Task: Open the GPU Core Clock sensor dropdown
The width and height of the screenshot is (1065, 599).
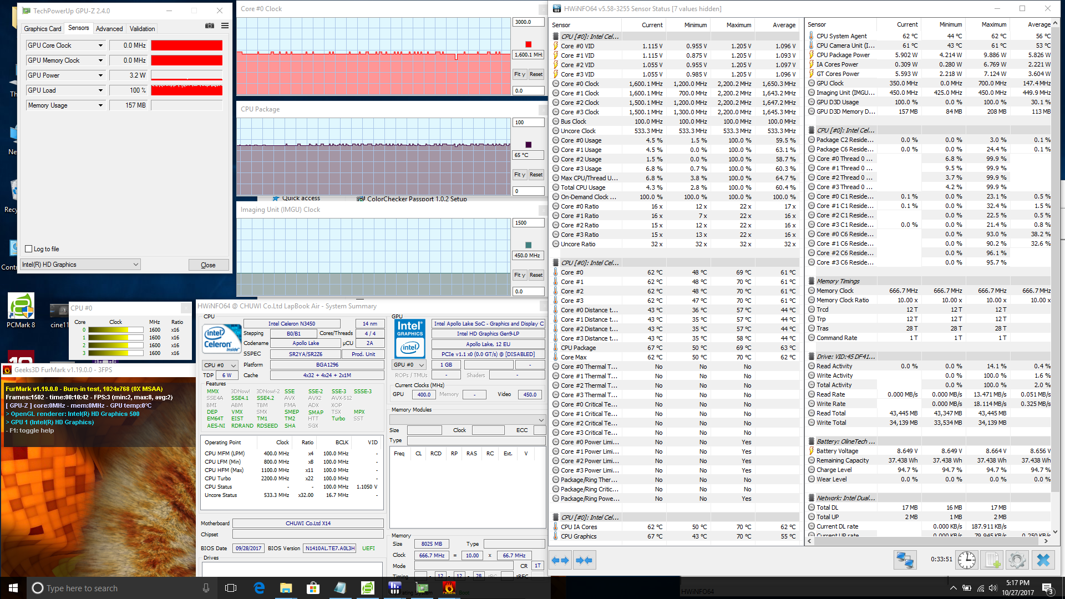Action: coord(100,45)
